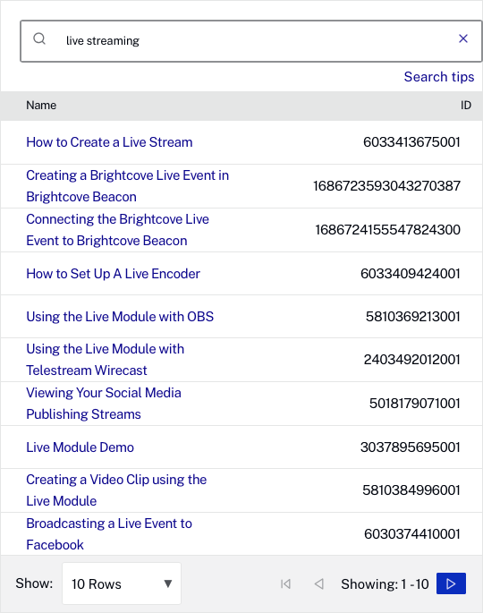483x613 pixels.
Task: Select ID 6033409424001
Action: (411, 273)
